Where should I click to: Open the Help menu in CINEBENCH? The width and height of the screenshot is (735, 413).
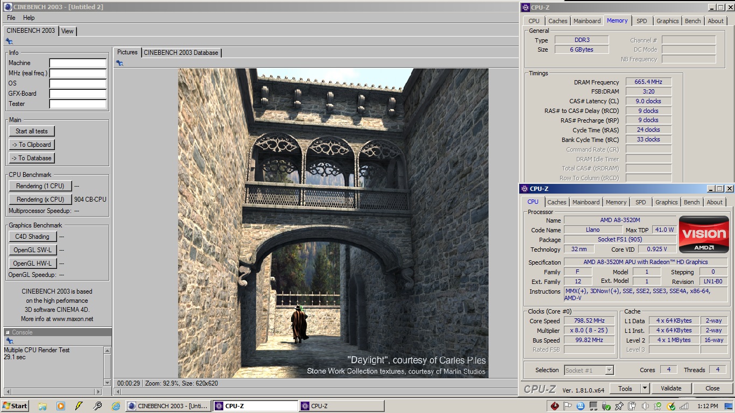click(29, 18)
